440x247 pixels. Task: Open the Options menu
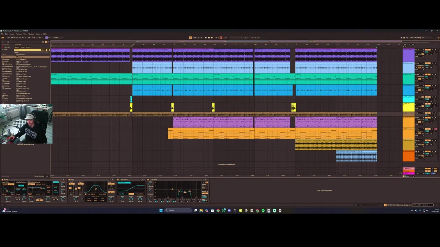pyautogui.click(x=39, y=34)
